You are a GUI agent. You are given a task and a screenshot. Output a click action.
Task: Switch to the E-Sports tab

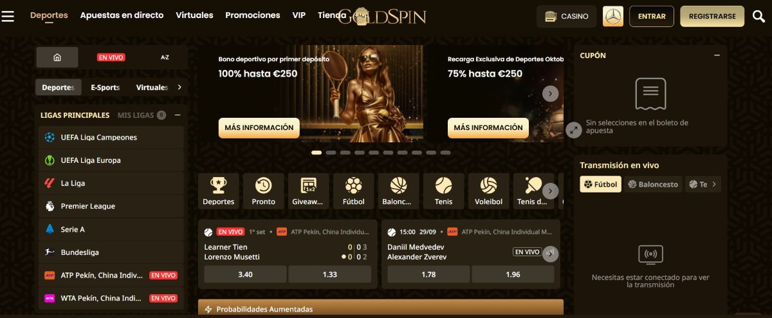tap(106, 88)
